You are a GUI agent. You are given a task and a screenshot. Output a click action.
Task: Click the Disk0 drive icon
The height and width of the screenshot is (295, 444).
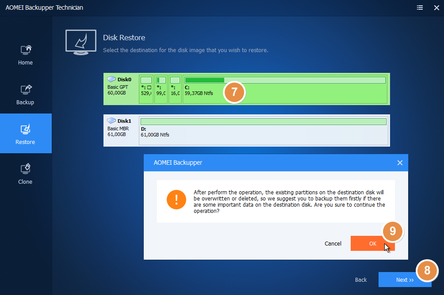point(111,79)
